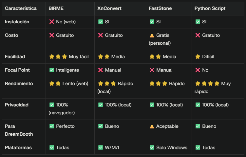Screen dimensions: 246x157
Task: Click the two stars beside "Lento (web)"
Action: 55,83
